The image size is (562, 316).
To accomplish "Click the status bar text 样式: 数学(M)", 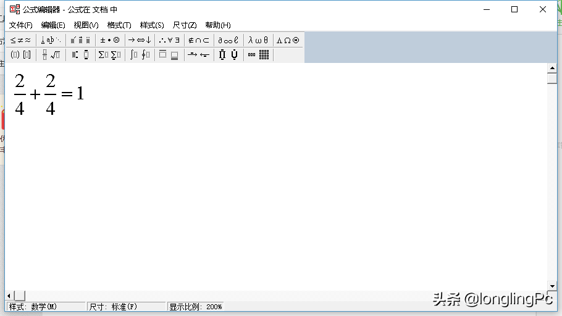I will coord(33,307).
